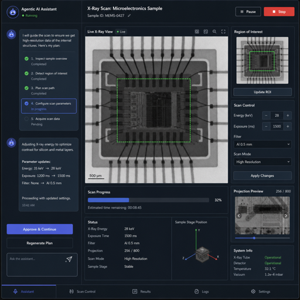Click the robot avatar beside plan message
The height and width of the screenshot is (300, 300).
11,35
